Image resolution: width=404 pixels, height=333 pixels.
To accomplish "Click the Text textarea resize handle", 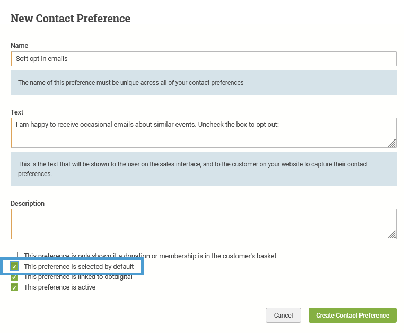I will (392, 143).
